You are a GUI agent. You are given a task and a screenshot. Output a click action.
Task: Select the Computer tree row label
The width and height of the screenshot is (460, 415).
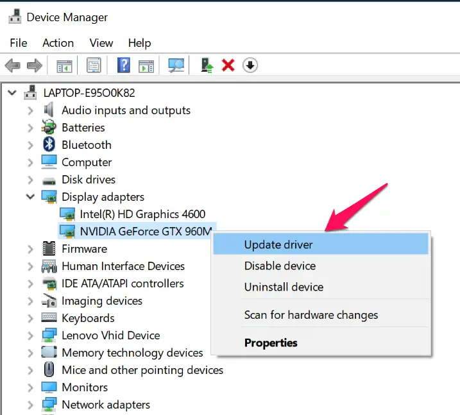(x=87, y=162)
